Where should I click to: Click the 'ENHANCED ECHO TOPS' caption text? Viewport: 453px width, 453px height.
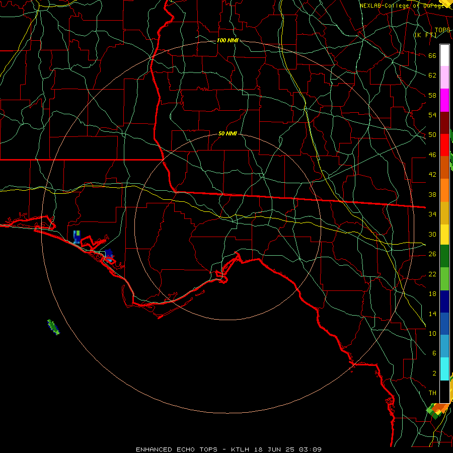(x=177, y=449)
